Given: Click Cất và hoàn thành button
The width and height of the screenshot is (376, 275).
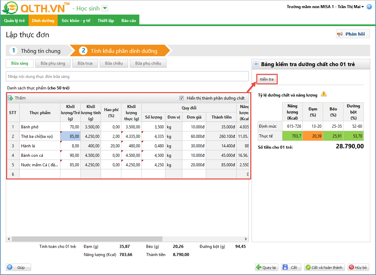Looking at the screenshot, I should point(324,267).
